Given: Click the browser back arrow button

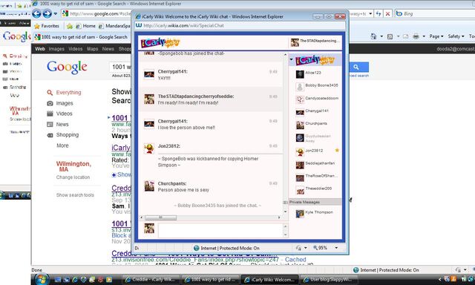Looking at the screenshot, I should tap(36, 13).
